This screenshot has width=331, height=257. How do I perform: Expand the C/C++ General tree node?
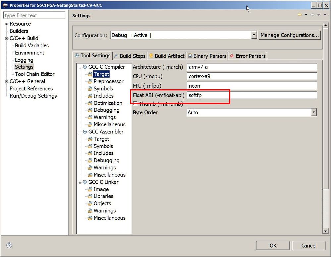[x=7, y=81]
